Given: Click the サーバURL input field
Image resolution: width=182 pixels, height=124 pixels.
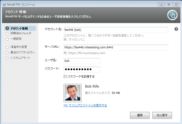Looking at the screenshot, I should (x=116, y=47).
